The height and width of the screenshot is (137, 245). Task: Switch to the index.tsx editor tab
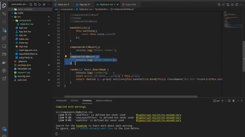(x=62, y=5)
